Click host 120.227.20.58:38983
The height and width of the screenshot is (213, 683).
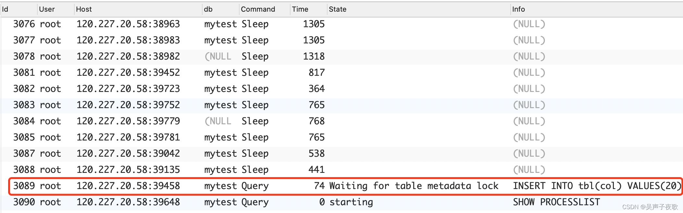point(128,40)
